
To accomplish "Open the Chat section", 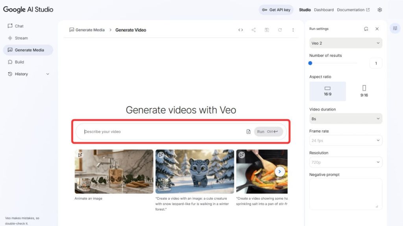I will (15, 26).
